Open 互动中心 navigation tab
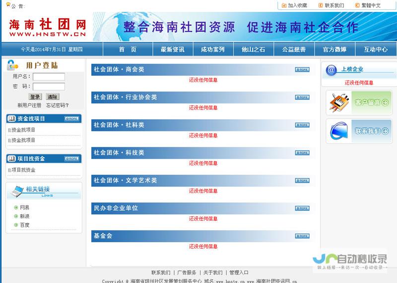 click(x=376, y=49)
